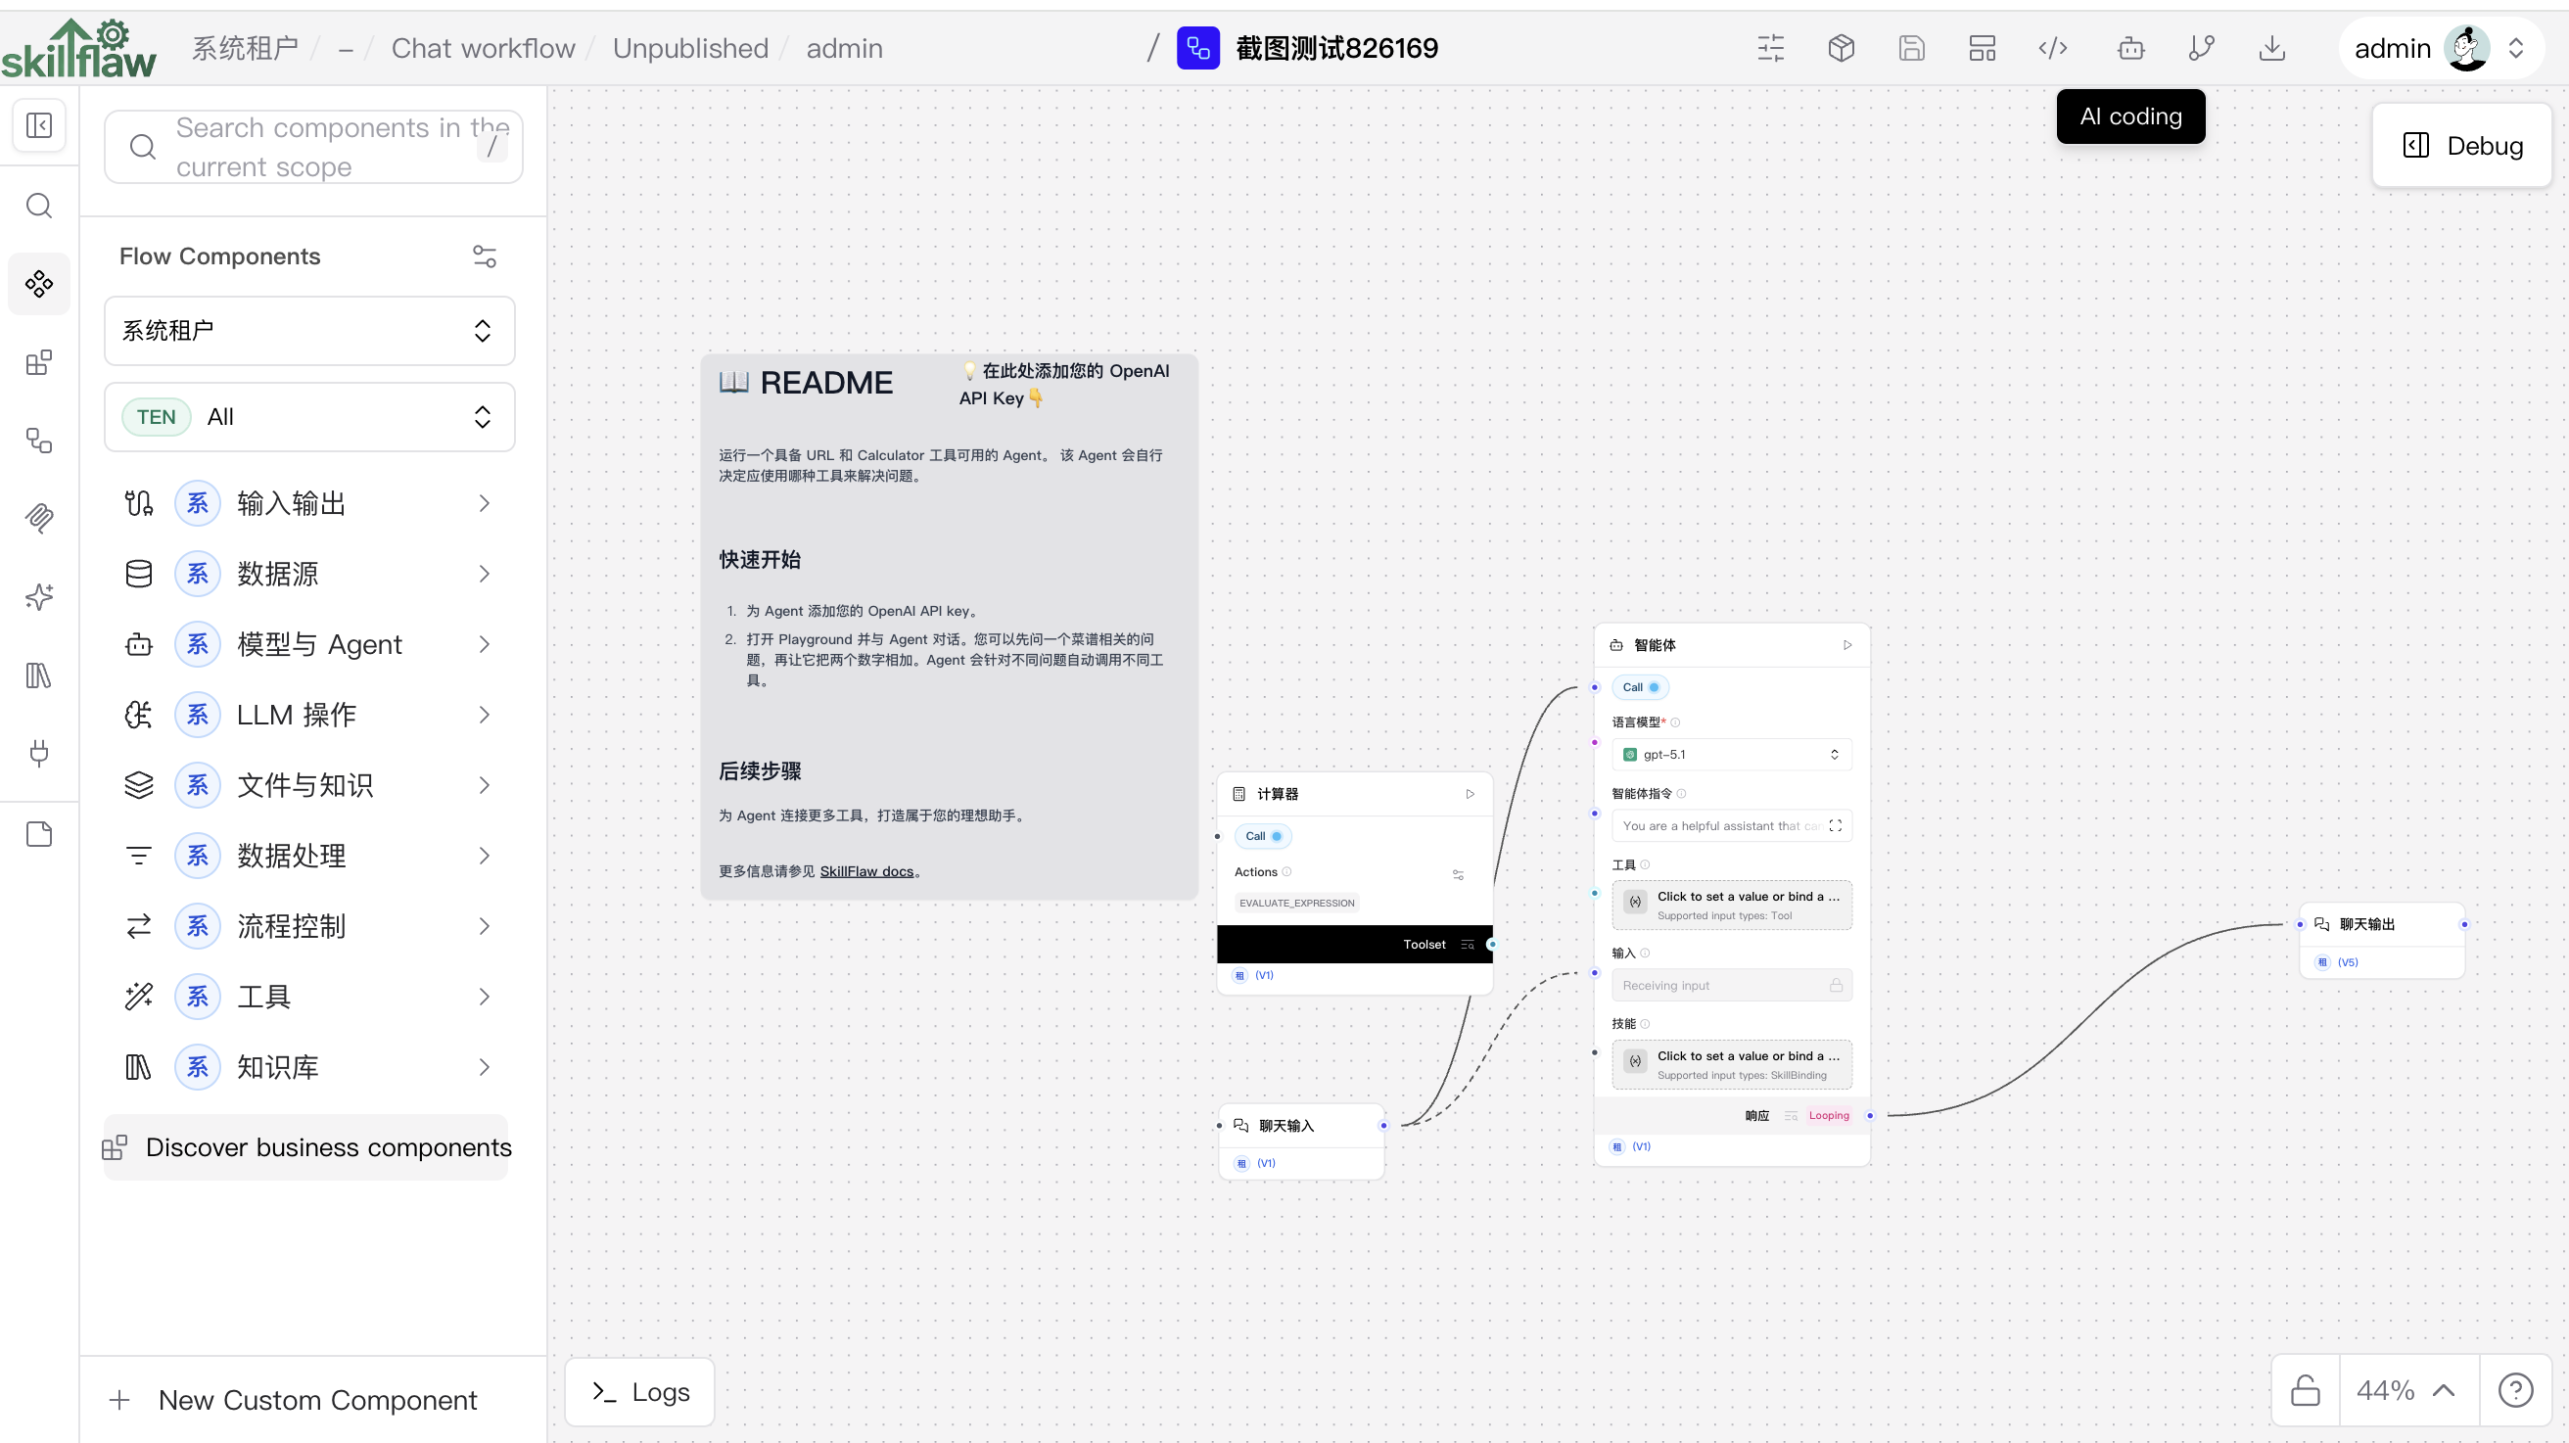Click the cube package icon in toolbar
The height and width of the screenshot is (1443, 2569).
pos(1841,48)
